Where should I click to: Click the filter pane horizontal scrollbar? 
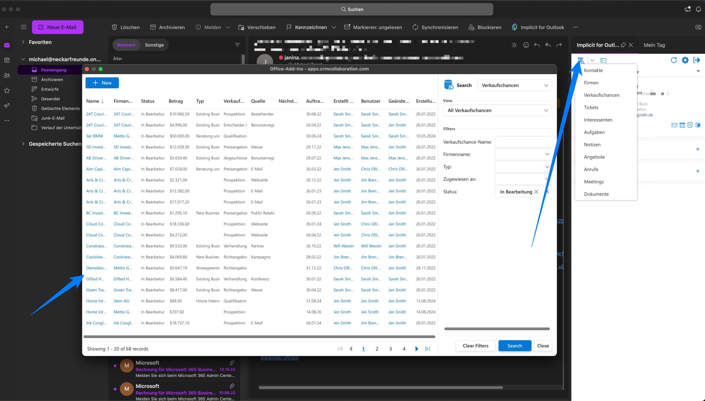(497, 329)
